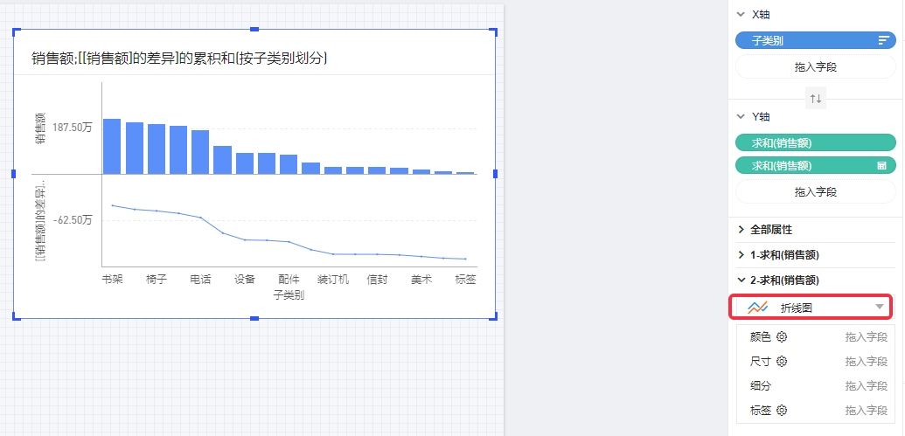Click calculator icon on second 求和(销售额) pill
This screenshot has width=905, height=436.
(882, 165)
